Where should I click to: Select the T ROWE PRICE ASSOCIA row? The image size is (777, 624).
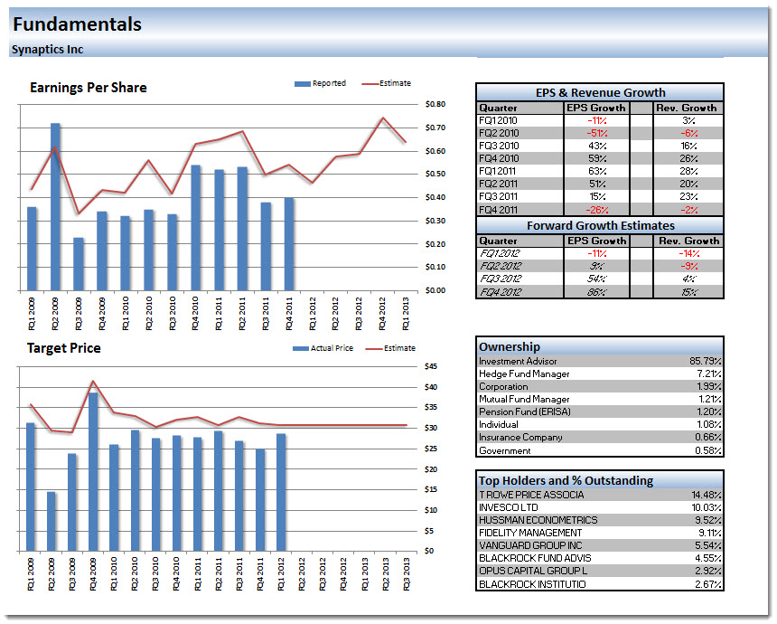pyautogui.click(x=600, y=495)
